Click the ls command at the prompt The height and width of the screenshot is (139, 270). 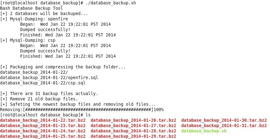click(88, 115)
